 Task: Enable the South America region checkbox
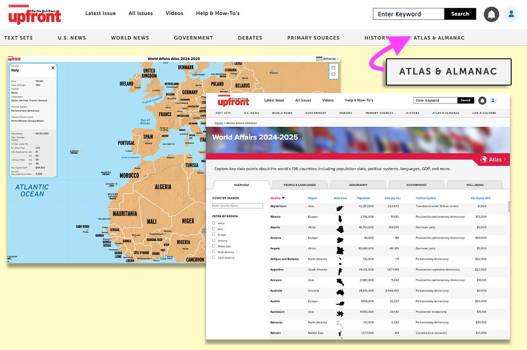click(x=214, y=257)
